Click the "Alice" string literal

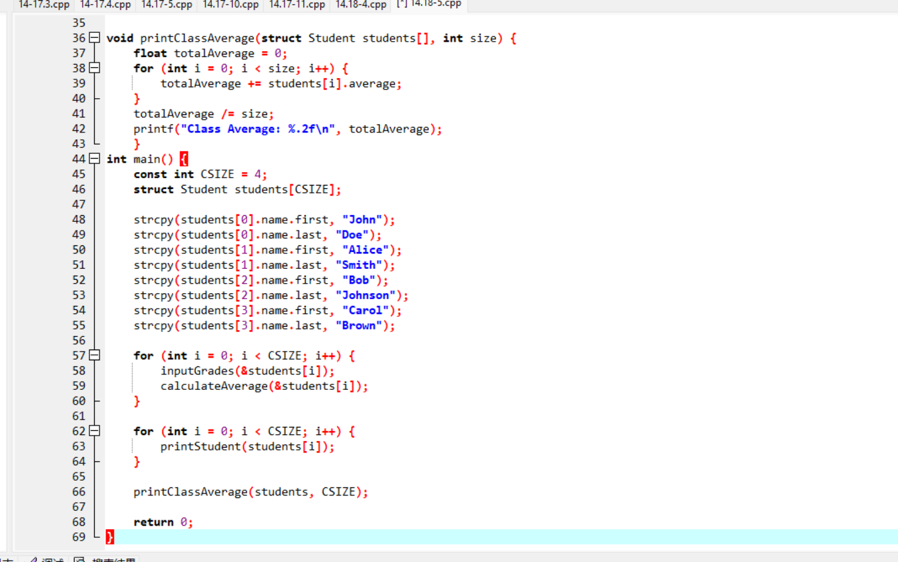(365, 250)
